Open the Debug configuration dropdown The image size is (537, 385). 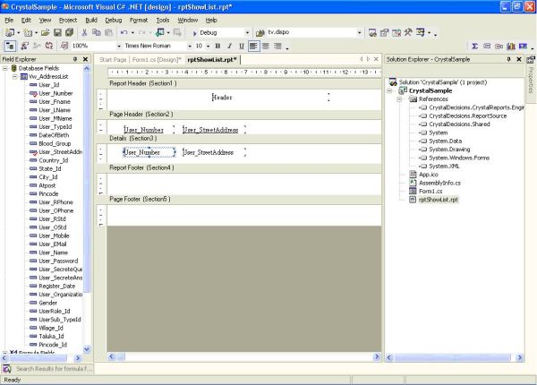pos(247,33)
